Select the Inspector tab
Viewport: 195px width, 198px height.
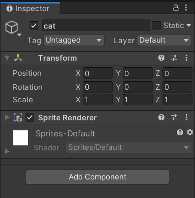(30, 9)
